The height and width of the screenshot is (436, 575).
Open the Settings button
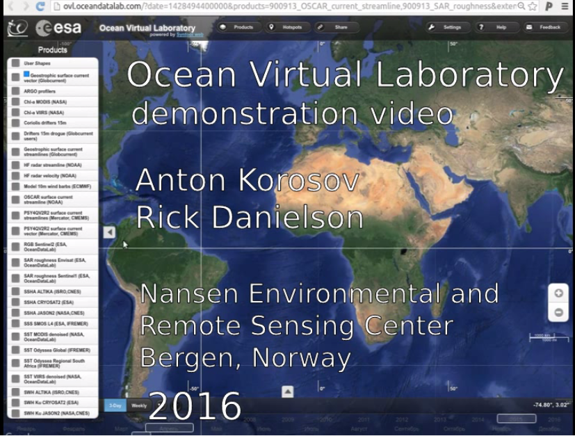pos(448,27)
